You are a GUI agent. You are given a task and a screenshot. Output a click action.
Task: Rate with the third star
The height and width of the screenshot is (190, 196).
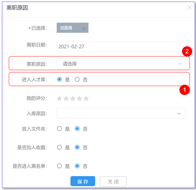pos(73,98)
